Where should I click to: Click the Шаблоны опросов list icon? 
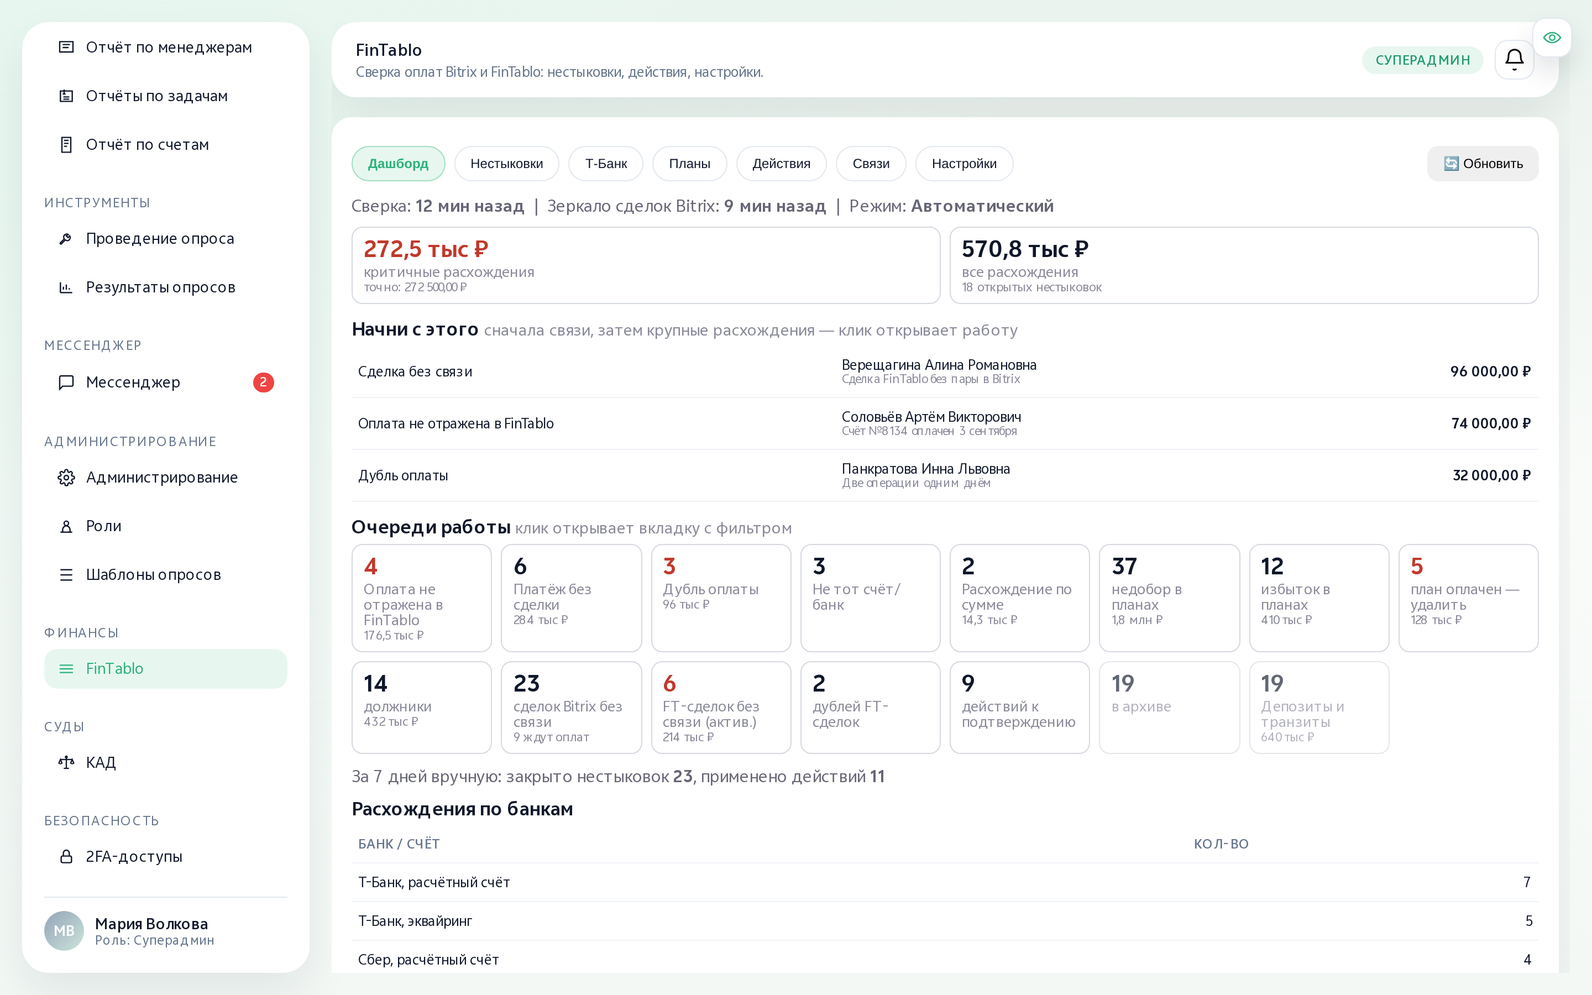coord(66,575)
